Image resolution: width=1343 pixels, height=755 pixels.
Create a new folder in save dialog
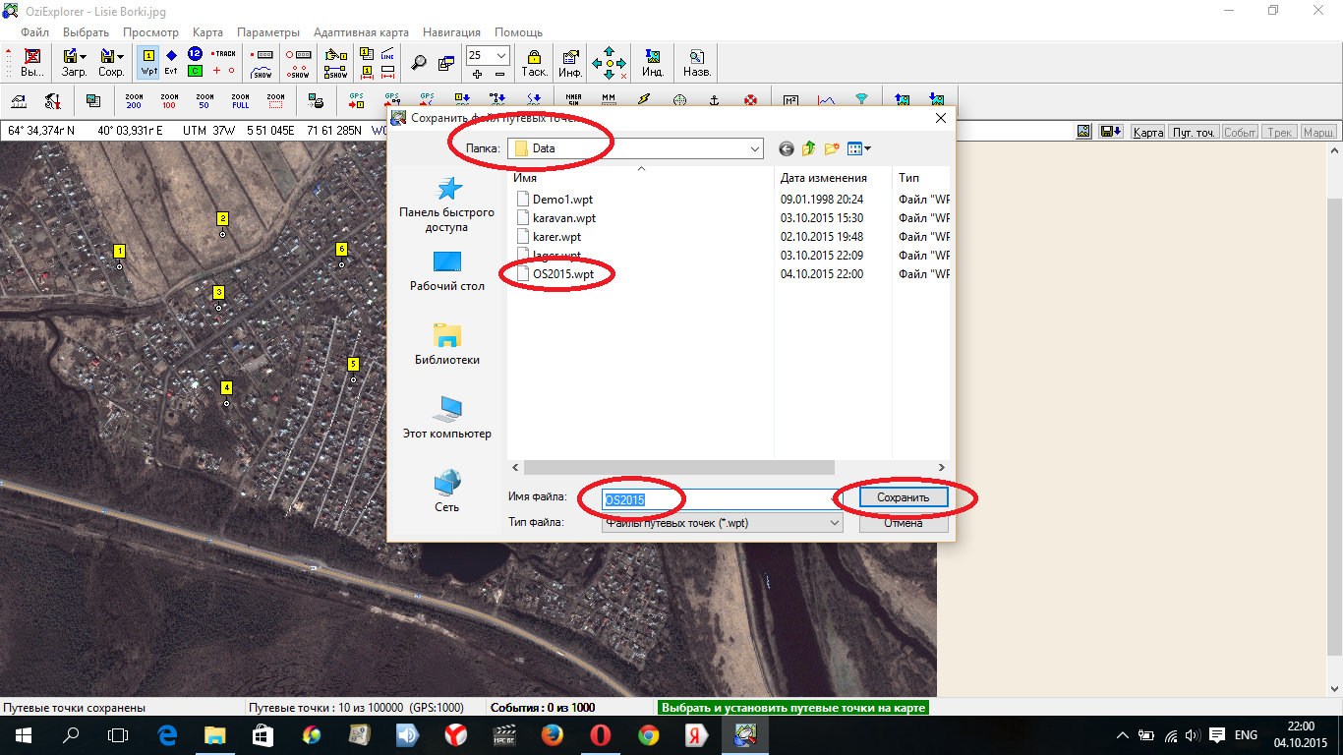click(831, 148)
